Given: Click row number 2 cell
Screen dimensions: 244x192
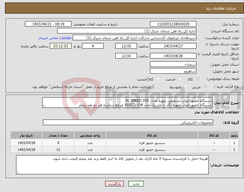Looking at the screenshot, I should coord(234,150).
